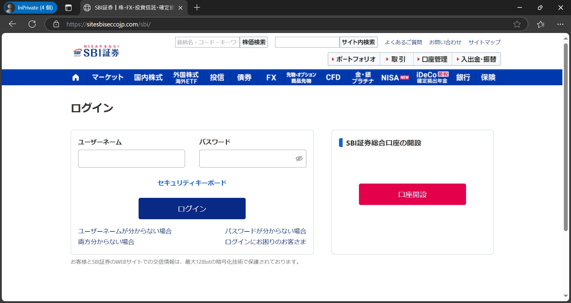Click the 口座管理 button
The height and width of the screenshot is (303, 571).
point(433,59)
